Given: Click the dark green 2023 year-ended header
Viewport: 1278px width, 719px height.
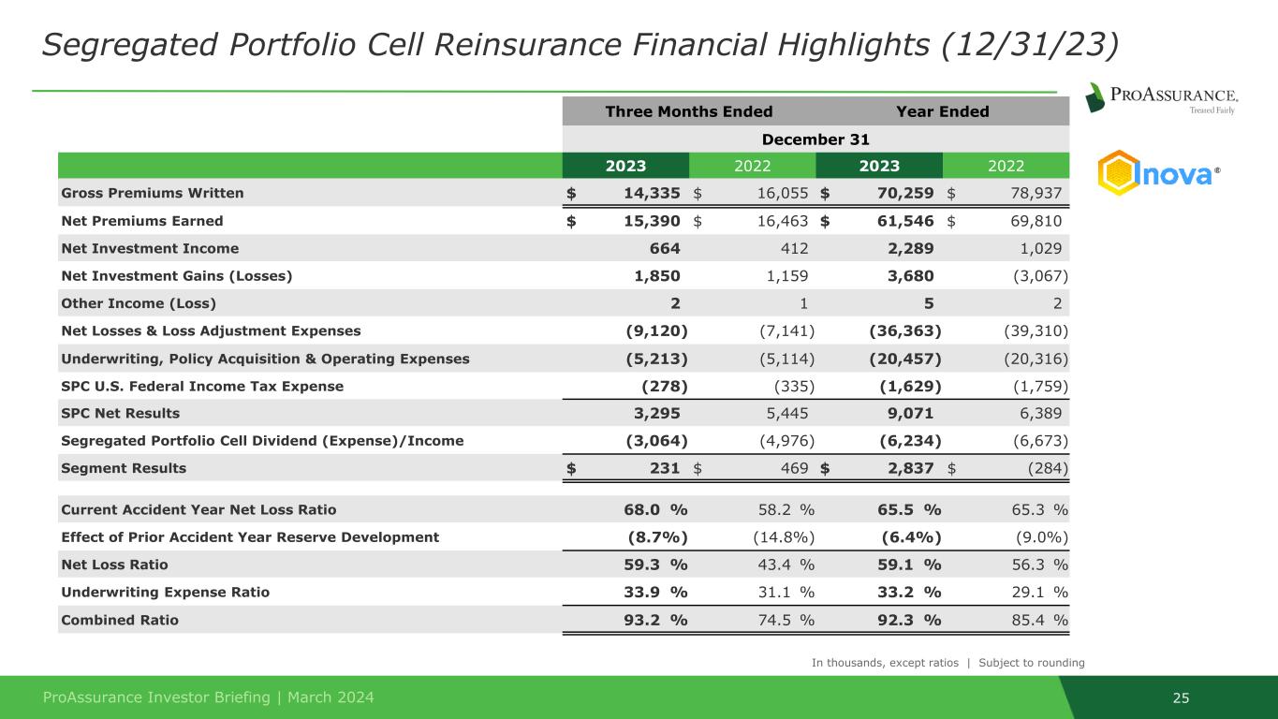Looking at the screenshot, I should click(879, 167).
